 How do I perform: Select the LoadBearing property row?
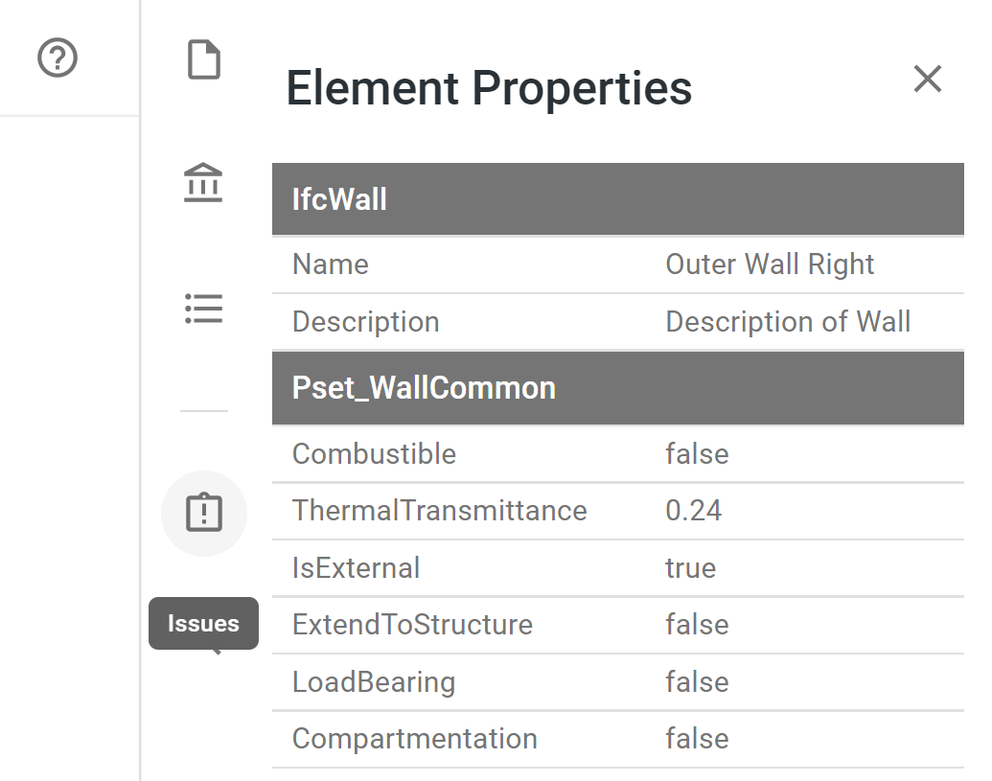[617, 682]
